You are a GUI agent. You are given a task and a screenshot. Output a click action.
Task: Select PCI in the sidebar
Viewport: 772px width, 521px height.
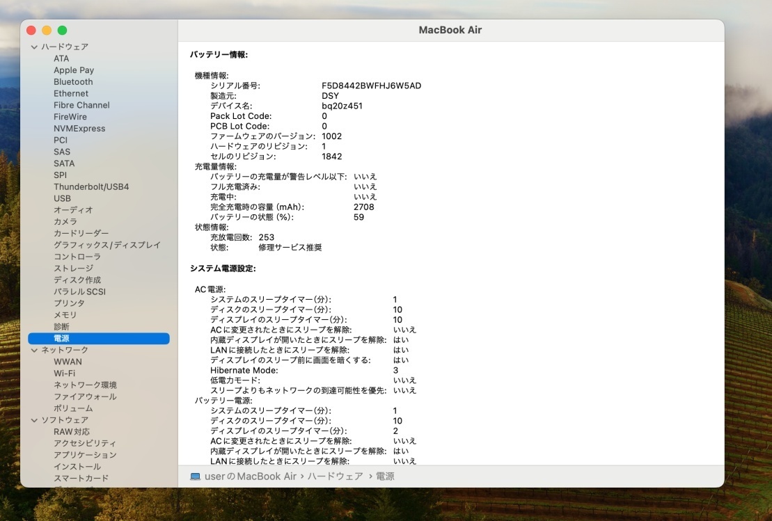pos(60,141)
